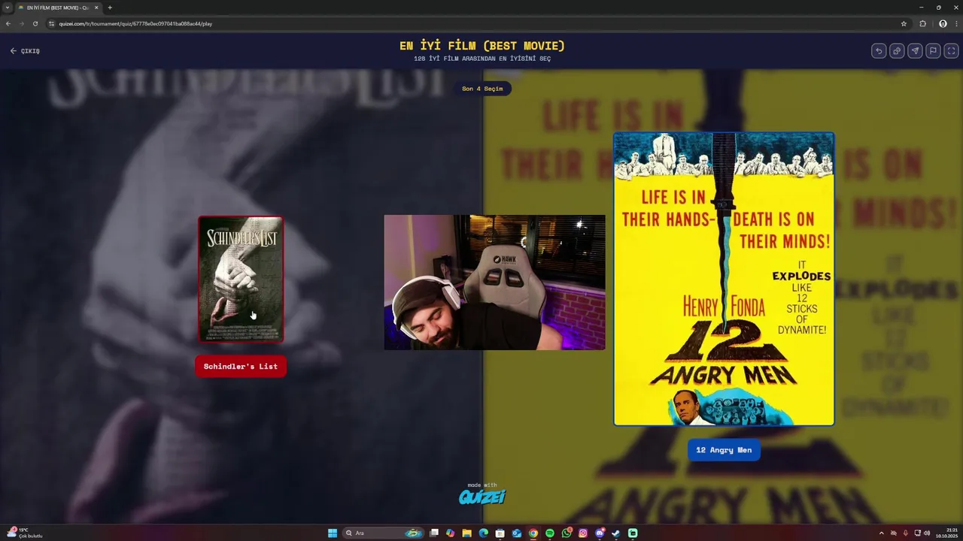Open the green app icon after Steam on the taskbar
The width and height of the screenshot is (963, 541).
633,533
